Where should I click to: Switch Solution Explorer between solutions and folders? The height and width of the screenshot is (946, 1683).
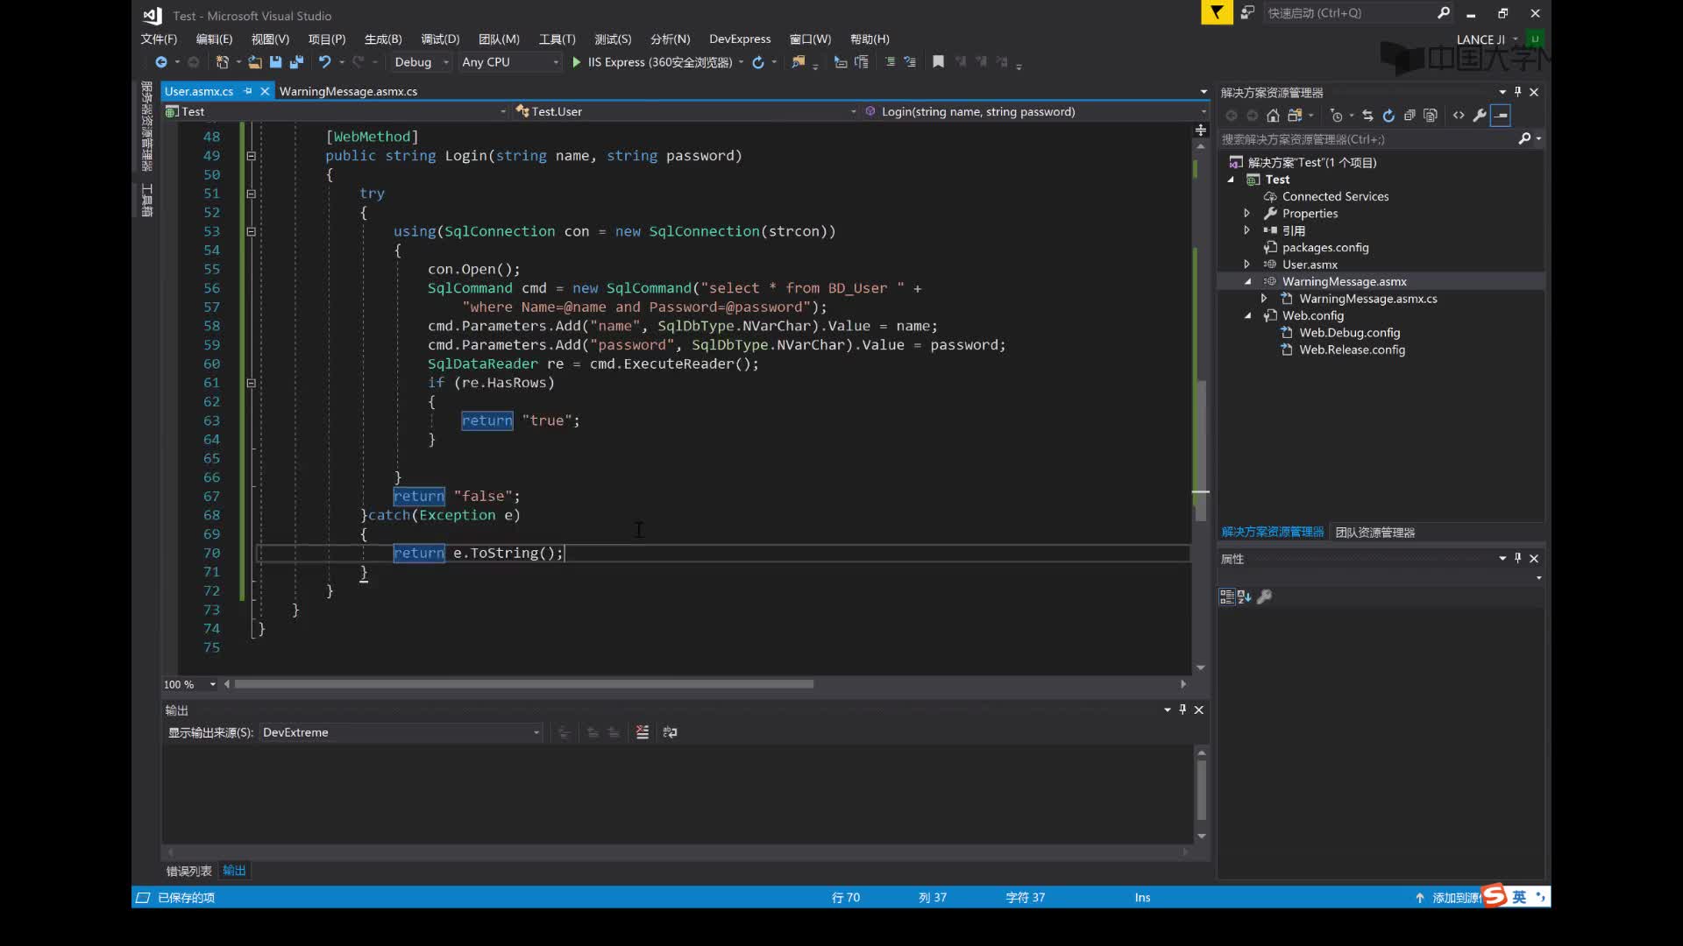pos(1295,116)
